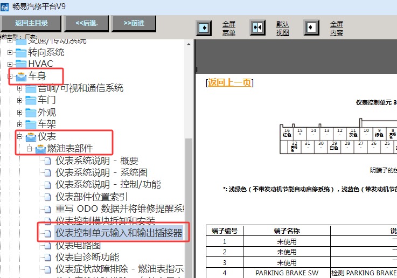Viewport: 397px width, 278px height.
Task: Select the 车身 tree item
Action: pos(37,76)
